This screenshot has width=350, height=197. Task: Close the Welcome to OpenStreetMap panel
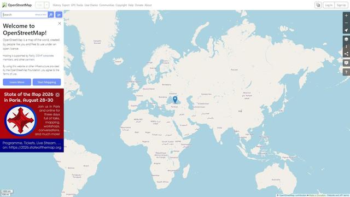click(60, 23)
